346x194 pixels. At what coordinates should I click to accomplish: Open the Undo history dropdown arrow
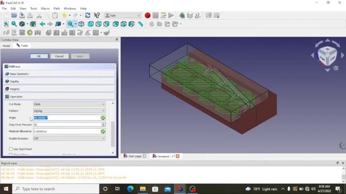click(x=70, y=16)
